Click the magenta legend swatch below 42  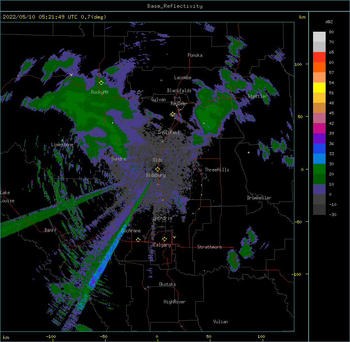319,128
